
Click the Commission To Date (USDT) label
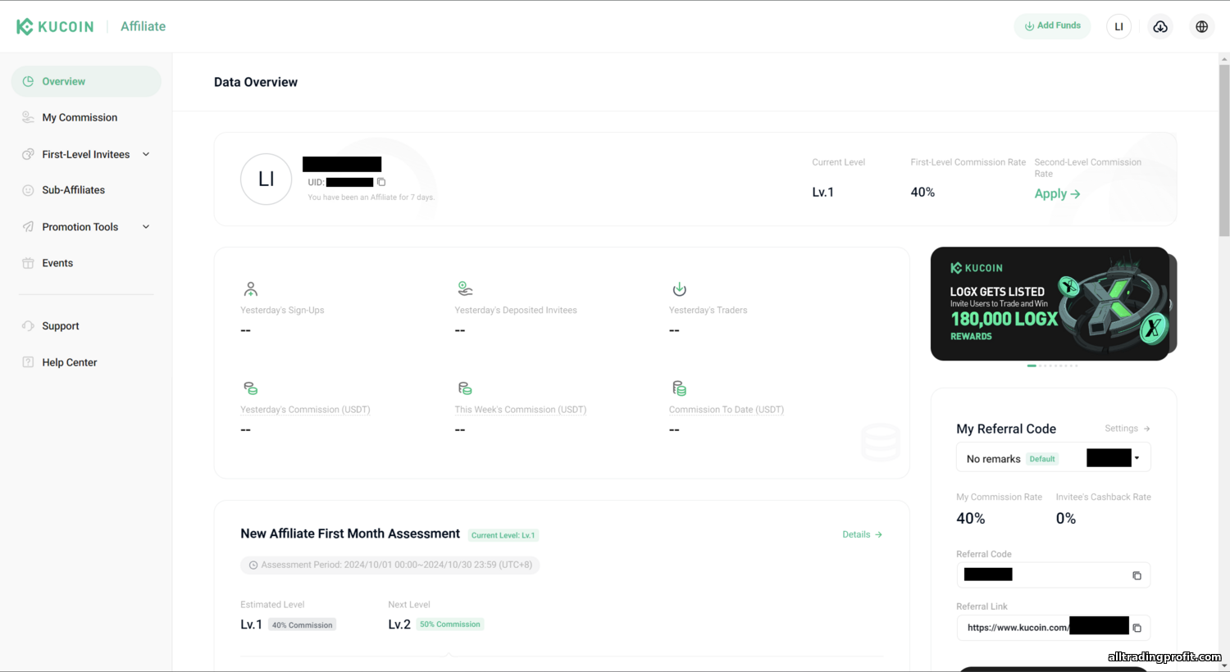coord(727,410)
